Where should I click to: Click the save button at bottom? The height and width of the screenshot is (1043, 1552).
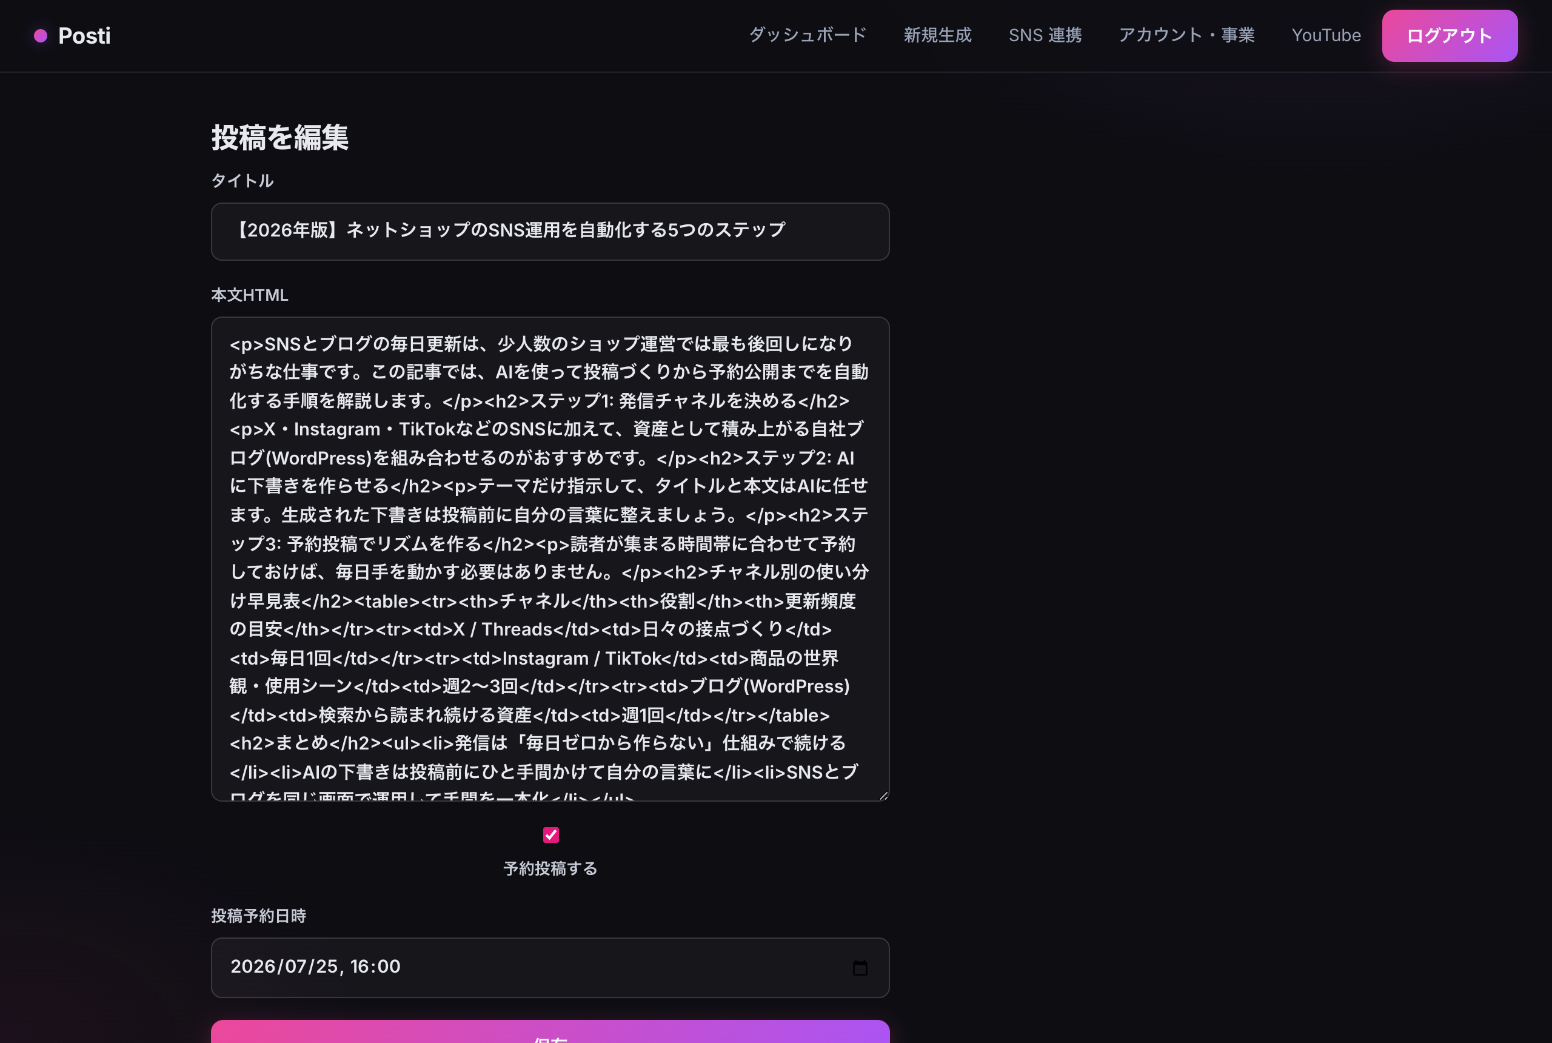[550, 1032]
